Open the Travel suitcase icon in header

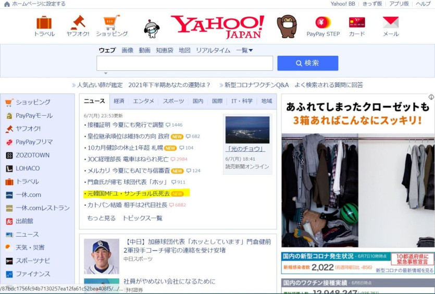(44, 22)
